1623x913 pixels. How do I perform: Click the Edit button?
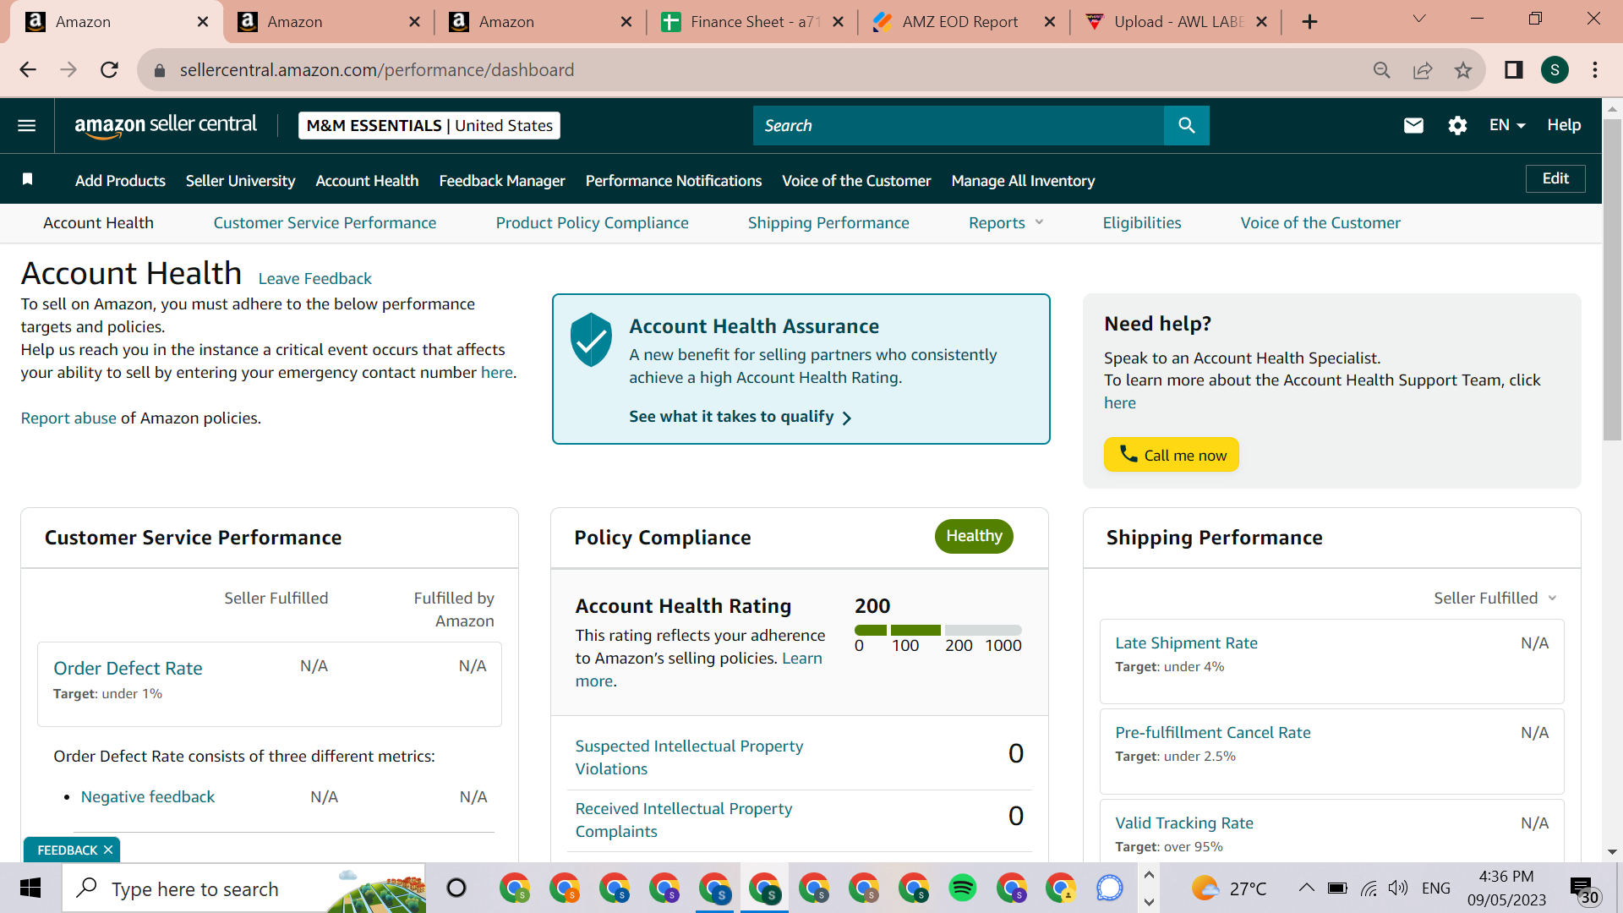[x=1555, y=178]
